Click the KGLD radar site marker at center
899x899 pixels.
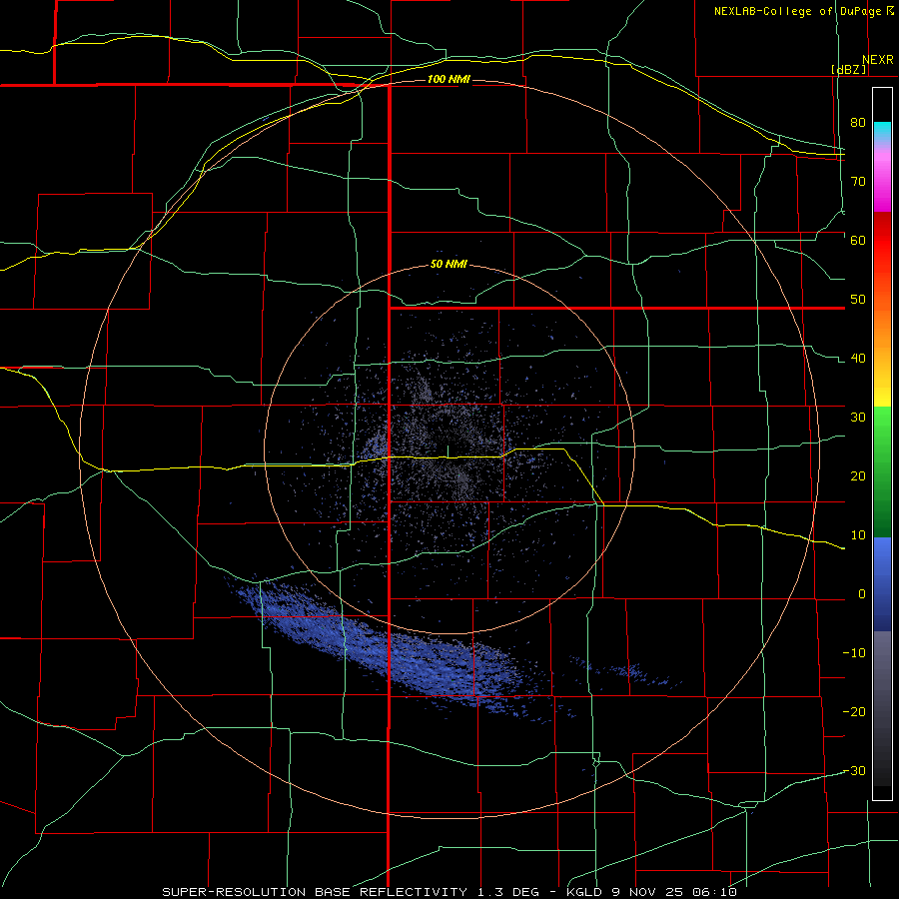point(448,451)
